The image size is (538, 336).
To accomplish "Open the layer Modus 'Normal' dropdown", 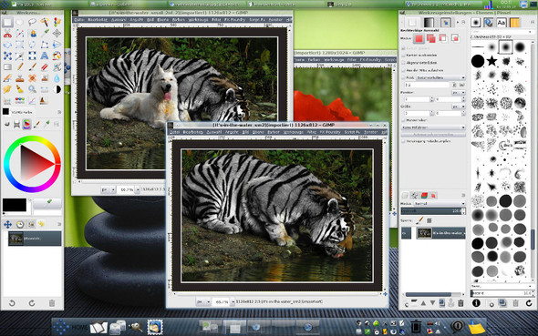I will [440, 203].
